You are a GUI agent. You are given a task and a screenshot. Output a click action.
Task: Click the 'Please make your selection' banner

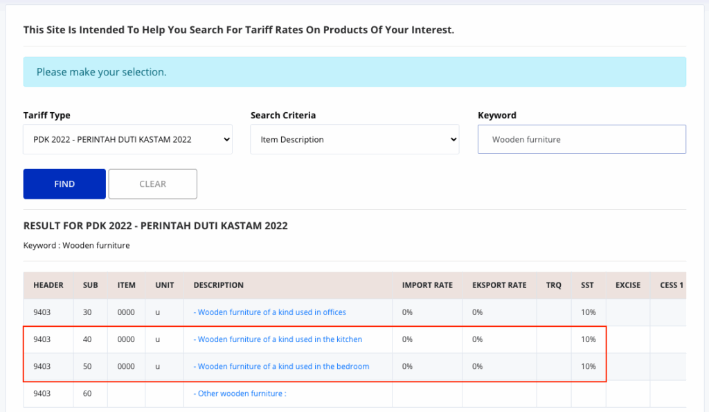pos(355,72)
